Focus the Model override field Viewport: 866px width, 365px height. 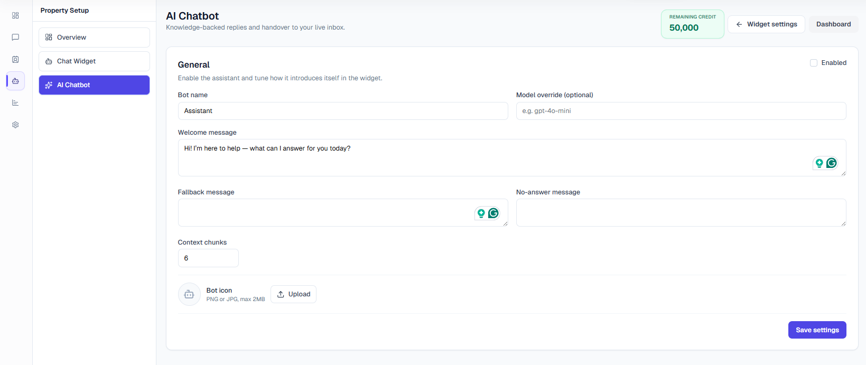click(681, 111)
